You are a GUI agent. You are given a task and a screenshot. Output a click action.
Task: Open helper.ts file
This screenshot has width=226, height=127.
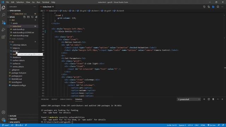pos(16,48)
